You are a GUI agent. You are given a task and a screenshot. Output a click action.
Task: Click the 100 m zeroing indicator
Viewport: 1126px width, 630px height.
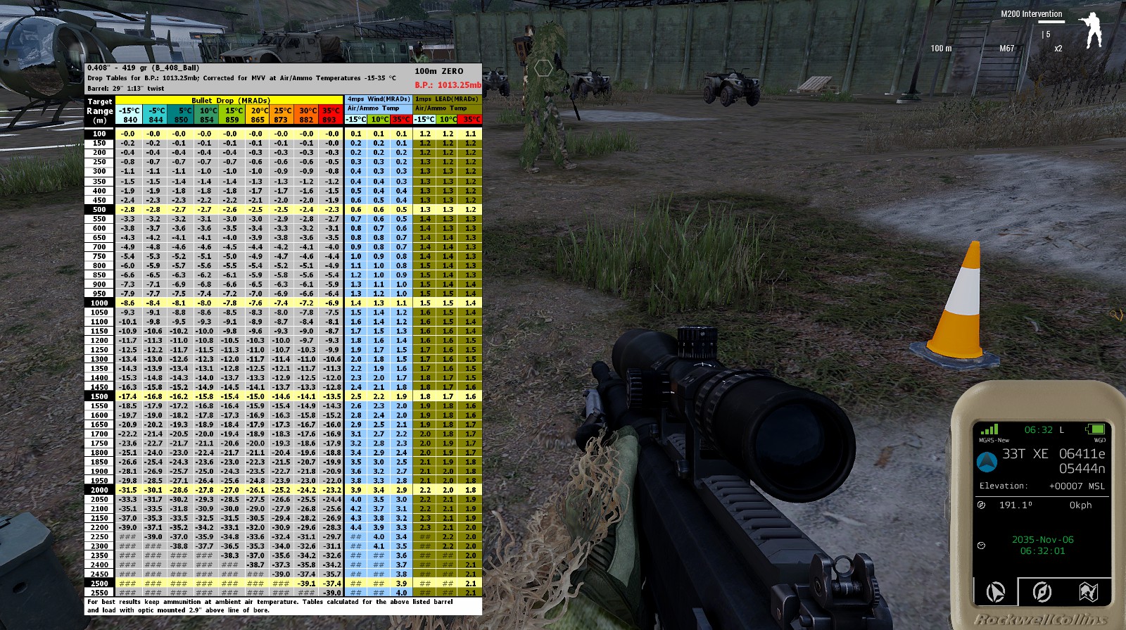coord(941,49)
